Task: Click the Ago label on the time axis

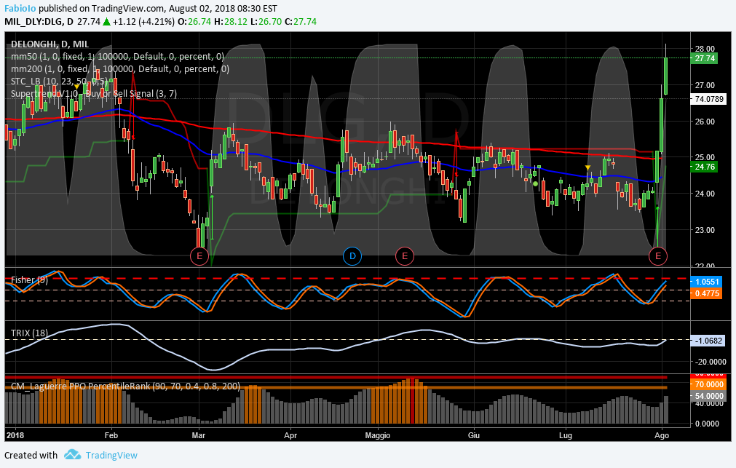Action: coord(662,435)
